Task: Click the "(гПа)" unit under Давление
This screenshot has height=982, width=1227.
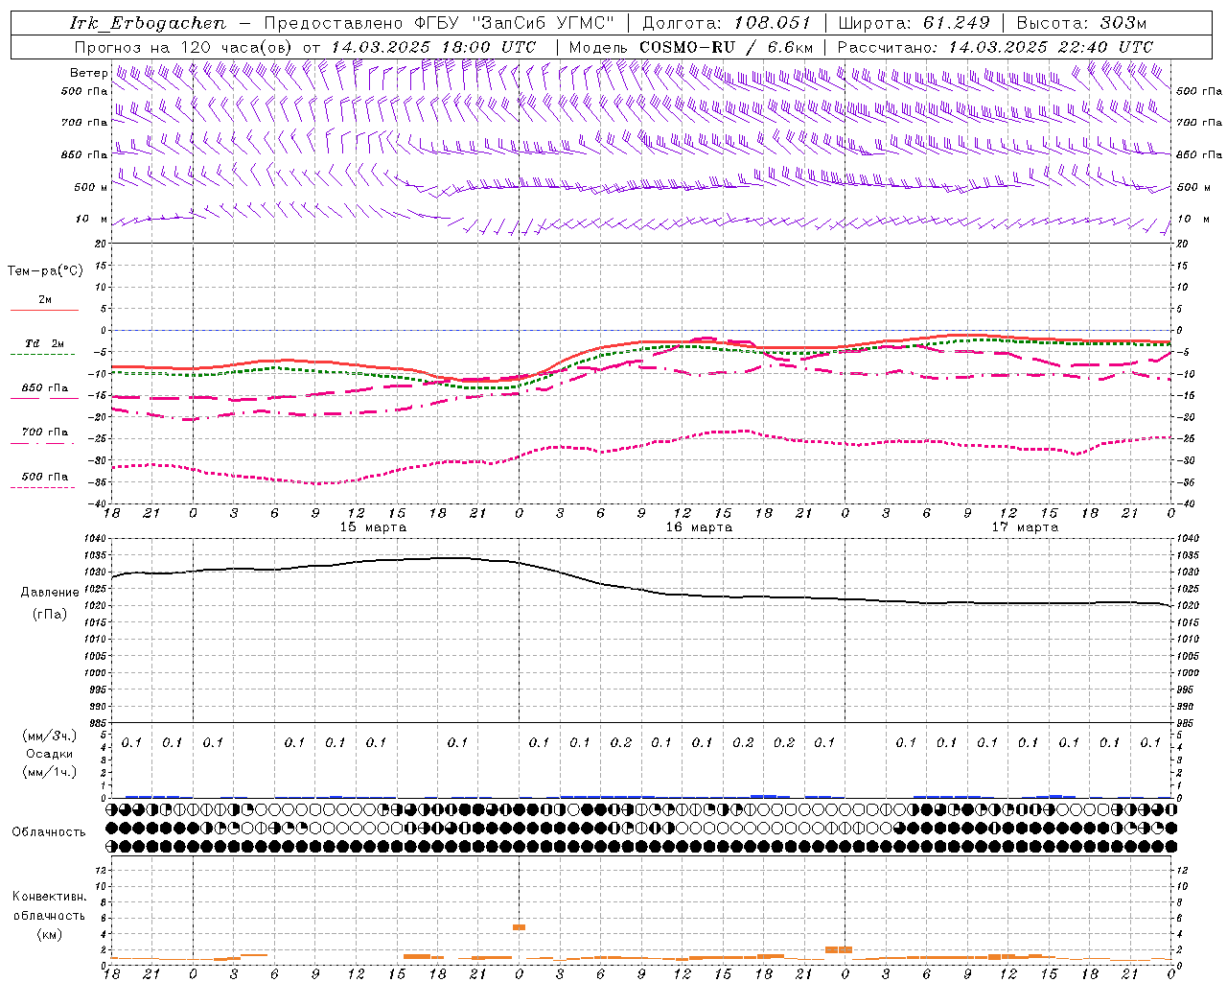Action: [x=50, y=615]
